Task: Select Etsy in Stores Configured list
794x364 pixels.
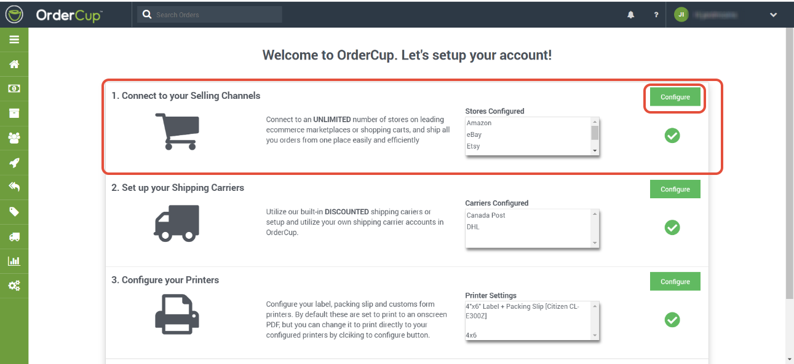Action: (x=473, y=146)
